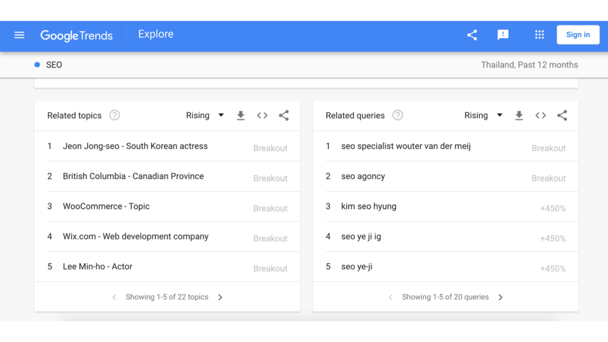Click the Showing 1-5 of 20 queries text
608x342 pixels.
445,297
